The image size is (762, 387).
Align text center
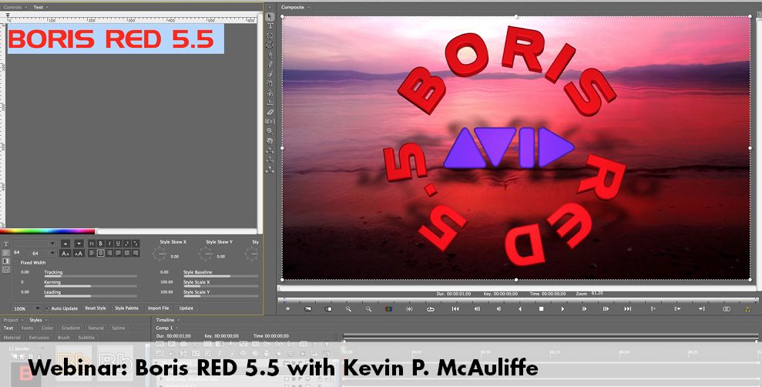click(x=101, y=254)
